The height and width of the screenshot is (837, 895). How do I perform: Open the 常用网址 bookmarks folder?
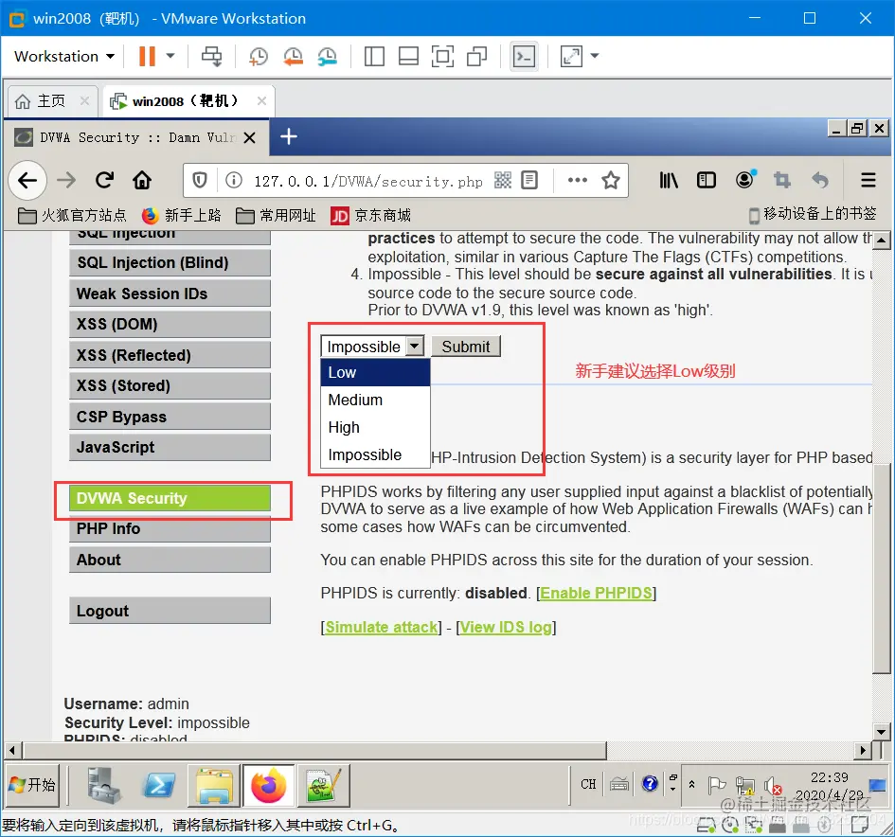tap(276, 215)
